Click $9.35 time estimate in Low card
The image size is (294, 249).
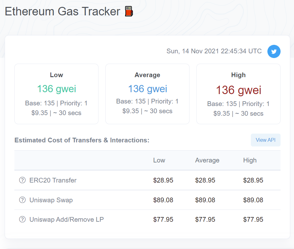pyautogui.click(x=56, y=113)
